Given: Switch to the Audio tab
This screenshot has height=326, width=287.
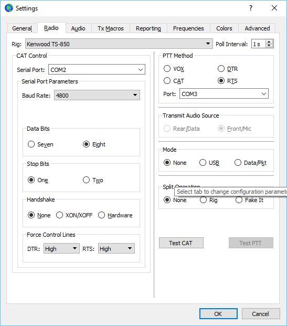Looking at the screenshot, I should (78, 28).
